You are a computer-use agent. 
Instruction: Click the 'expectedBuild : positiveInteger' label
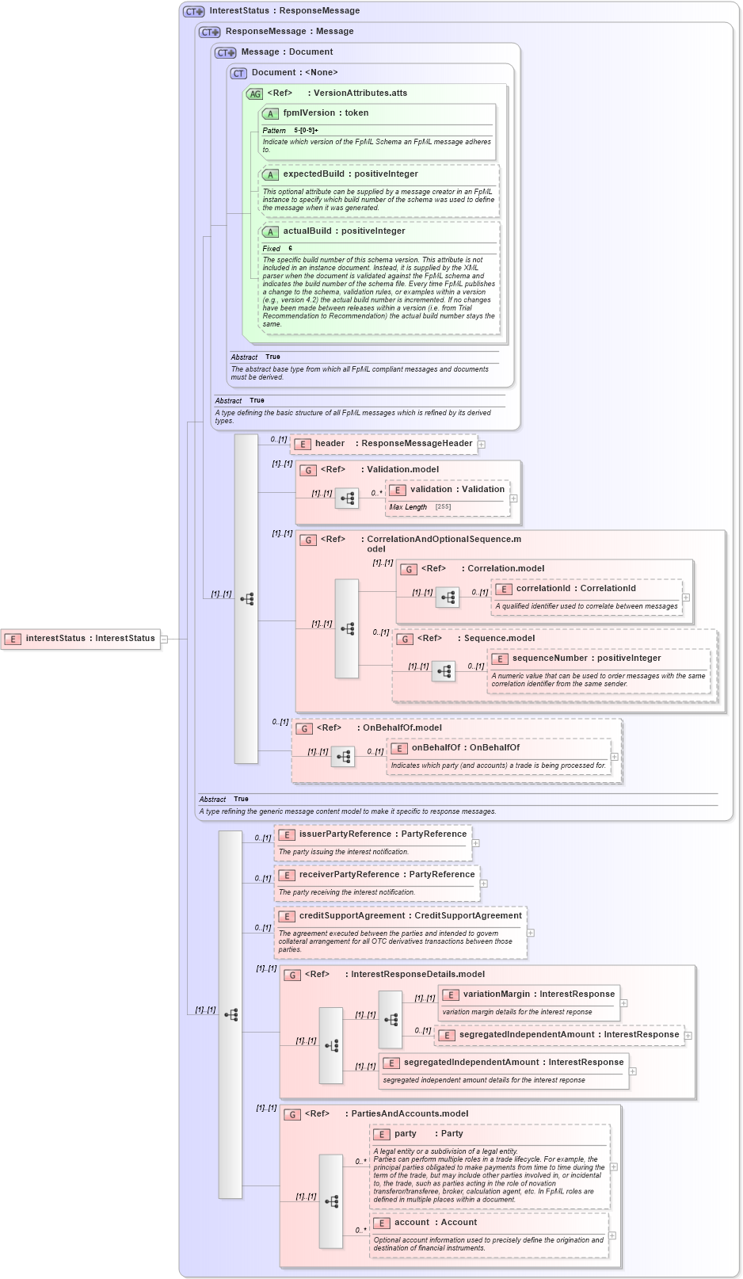pyautogui.click(x=350, y=174)
